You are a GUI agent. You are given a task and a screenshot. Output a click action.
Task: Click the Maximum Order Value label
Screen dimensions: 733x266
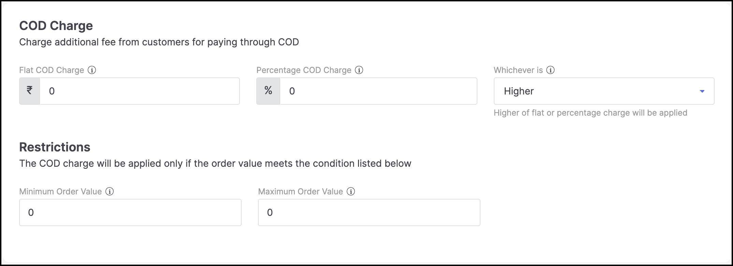301,192
